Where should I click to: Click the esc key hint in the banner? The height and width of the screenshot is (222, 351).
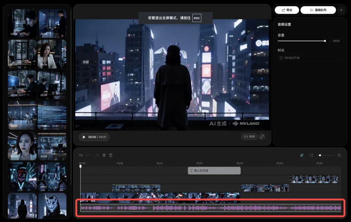coord(197,18)
